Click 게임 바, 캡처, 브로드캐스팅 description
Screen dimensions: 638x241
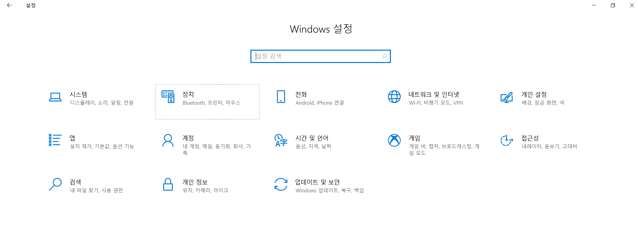click(x=444, y=150)
